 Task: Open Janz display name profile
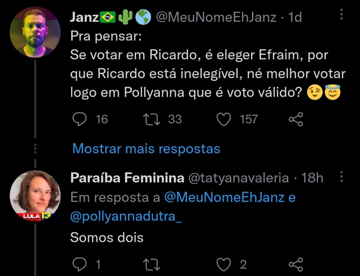pyautogui.click(x=84, y=17)
